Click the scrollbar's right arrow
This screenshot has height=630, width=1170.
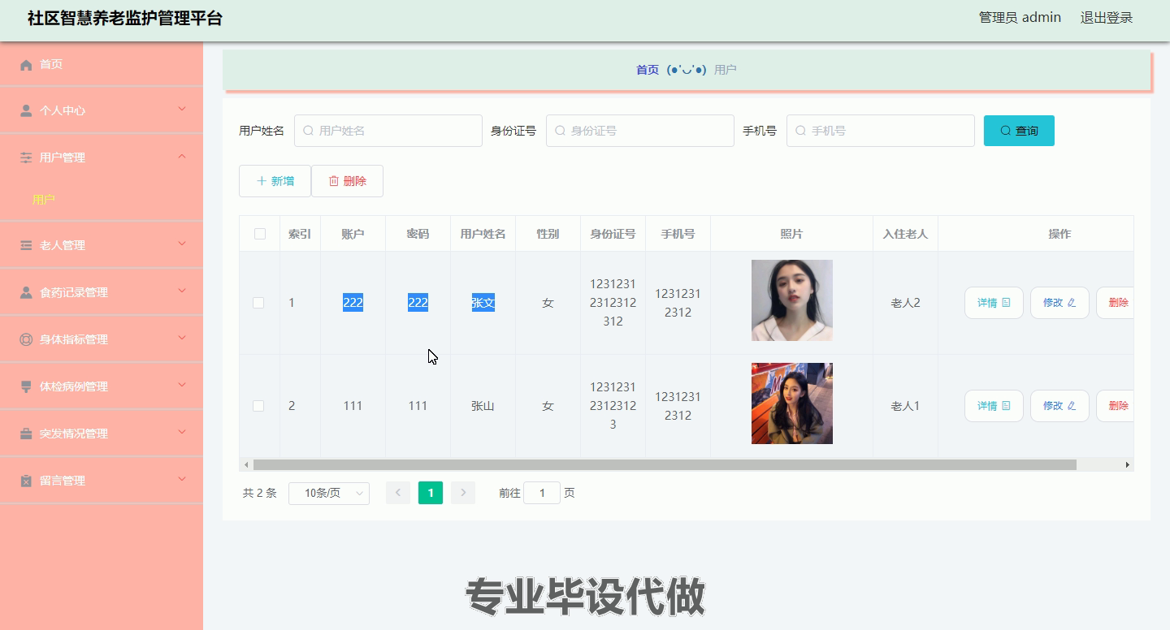coord(1127,465)
